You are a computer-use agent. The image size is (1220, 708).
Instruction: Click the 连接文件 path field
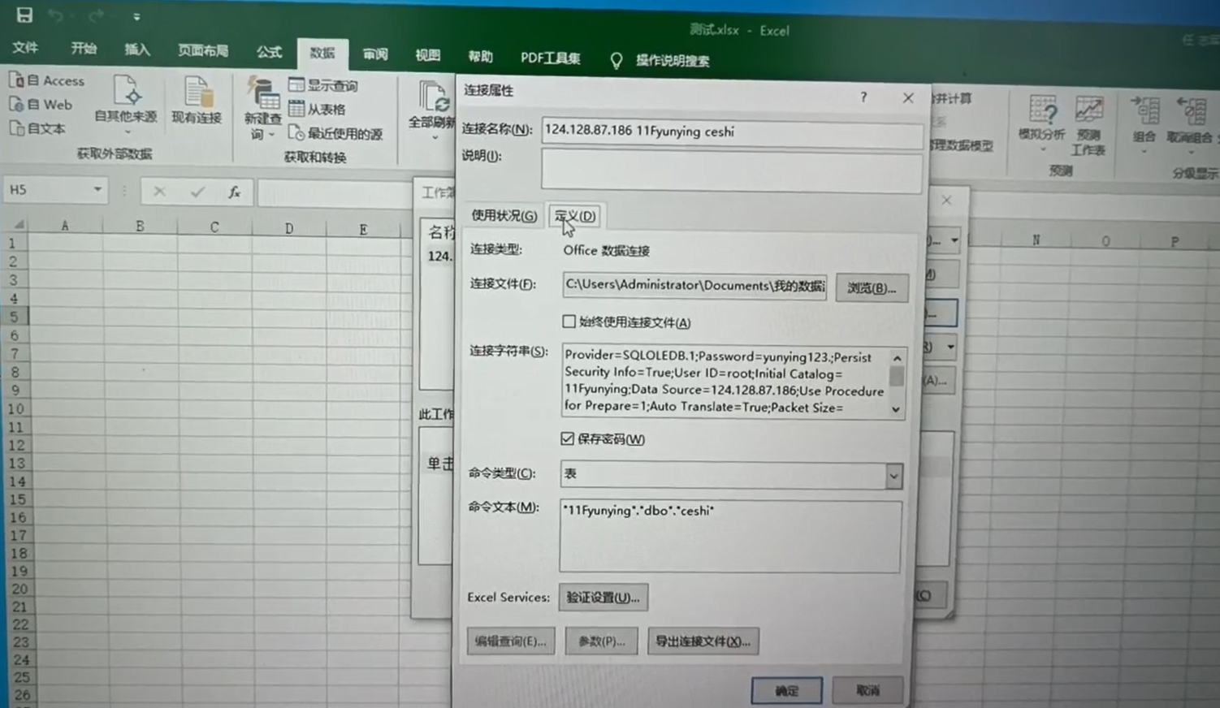694,286
